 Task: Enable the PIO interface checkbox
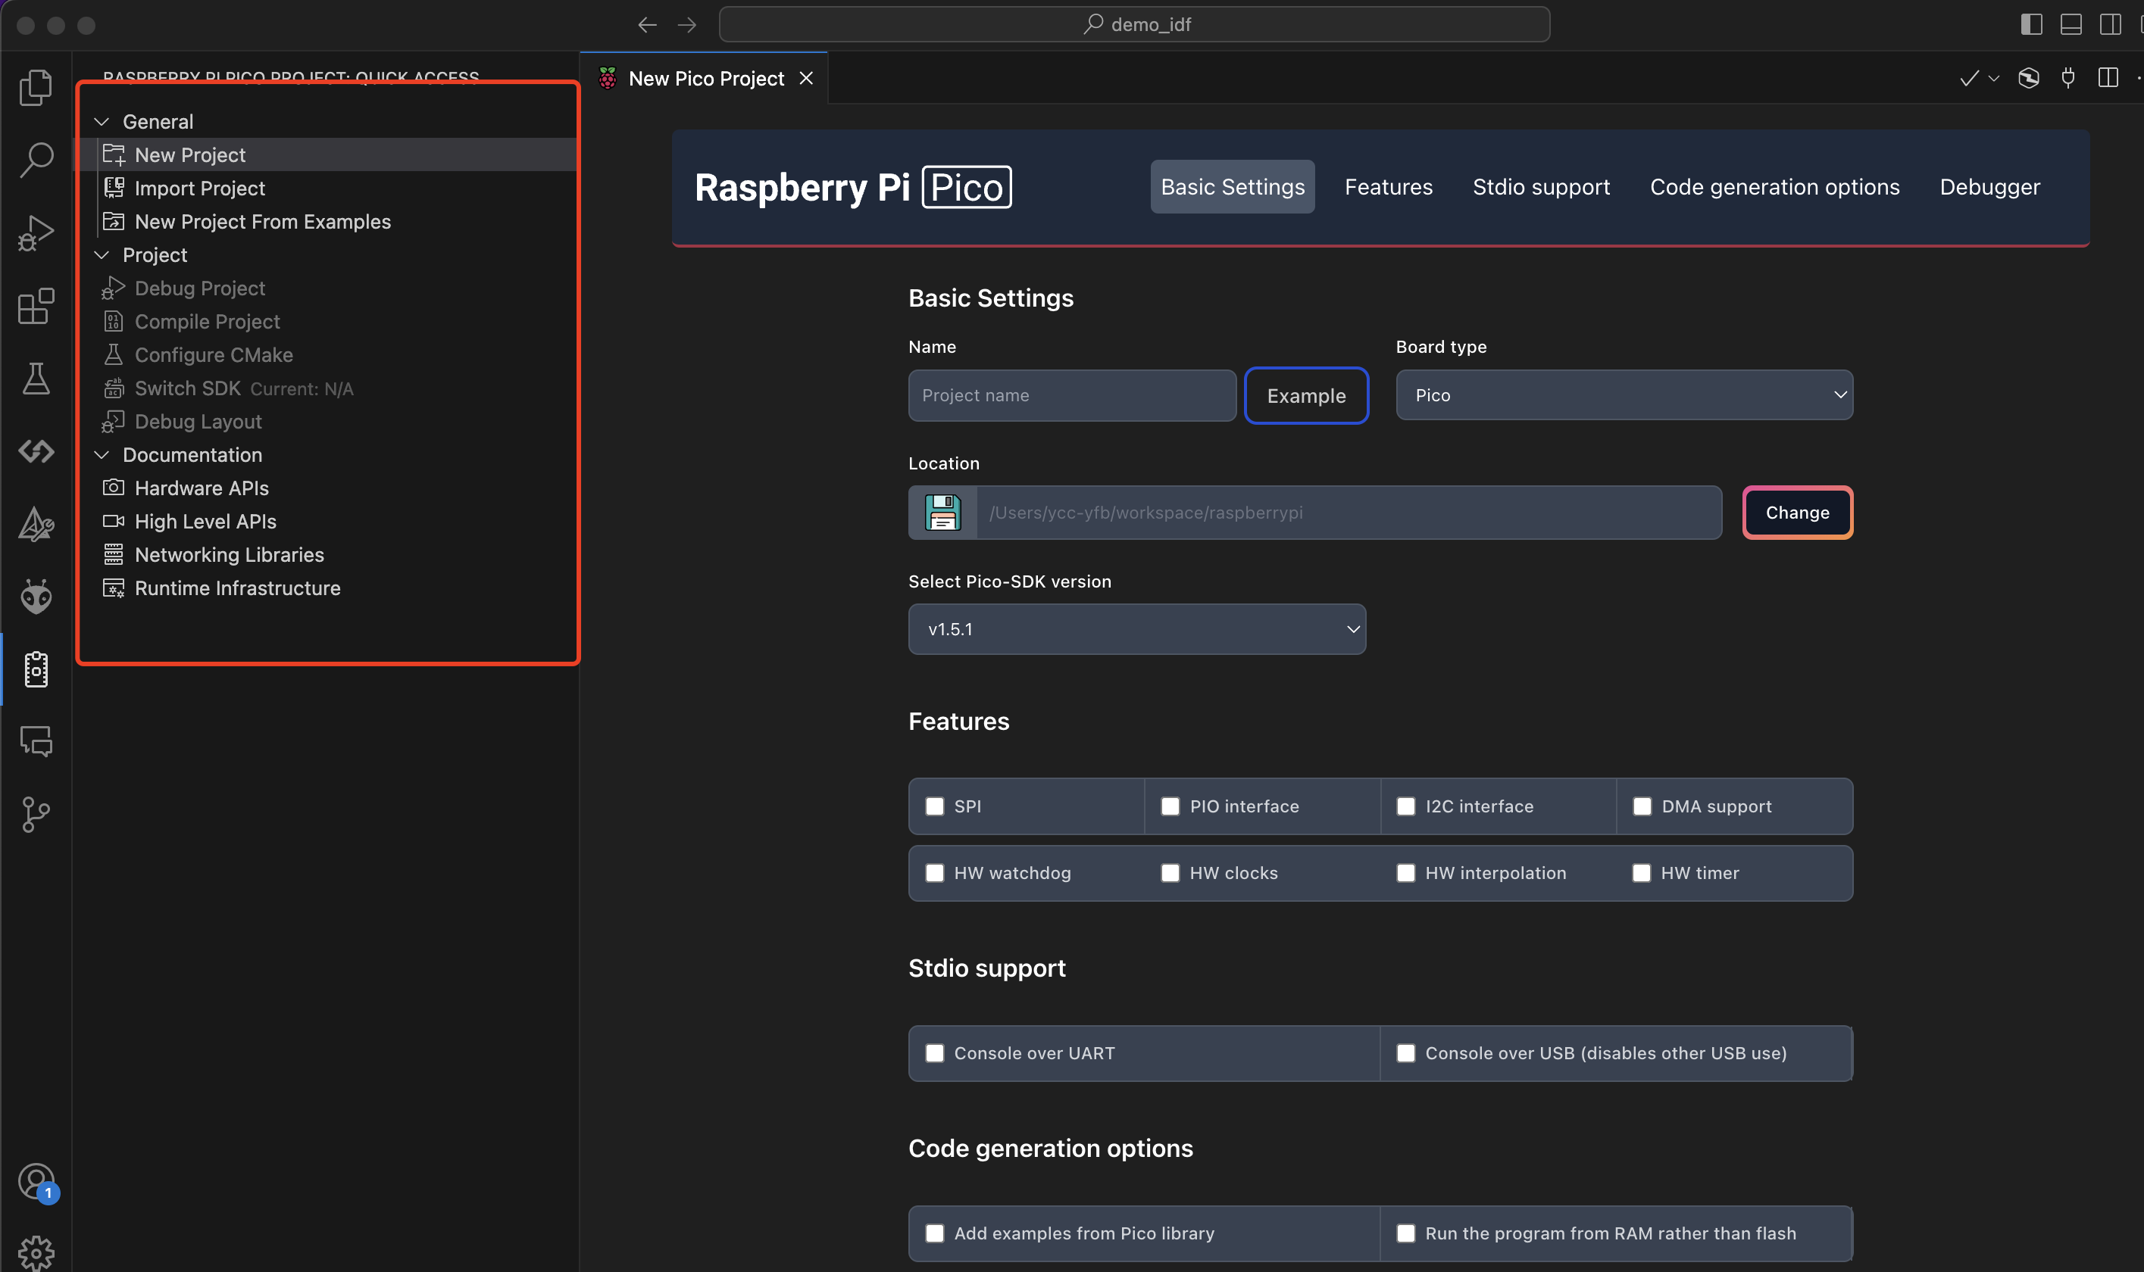pyautogui.click(x=1170, y=806)
